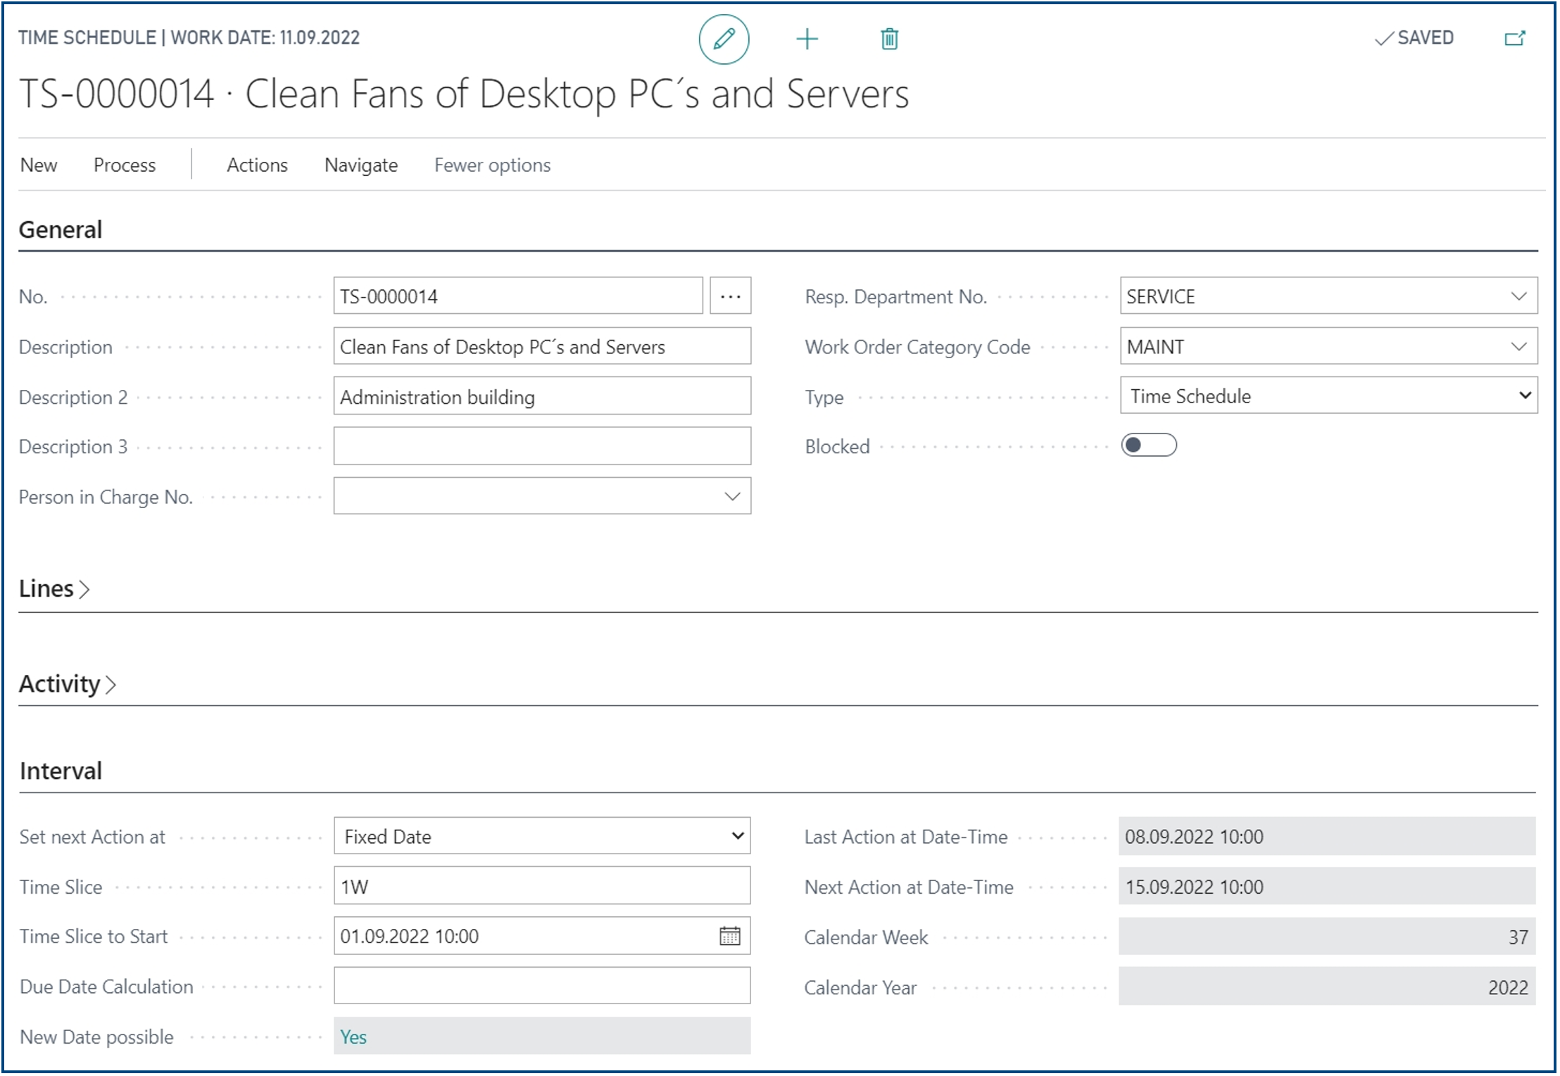Expand the Activity section

point(68,684)
